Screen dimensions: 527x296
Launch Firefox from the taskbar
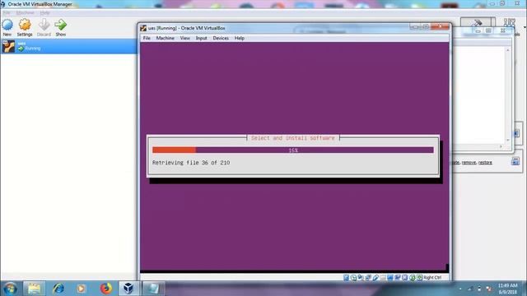click(x=106, y=289)
